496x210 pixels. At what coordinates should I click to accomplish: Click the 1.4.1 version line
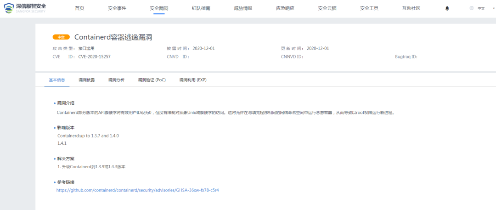(62, 143)
